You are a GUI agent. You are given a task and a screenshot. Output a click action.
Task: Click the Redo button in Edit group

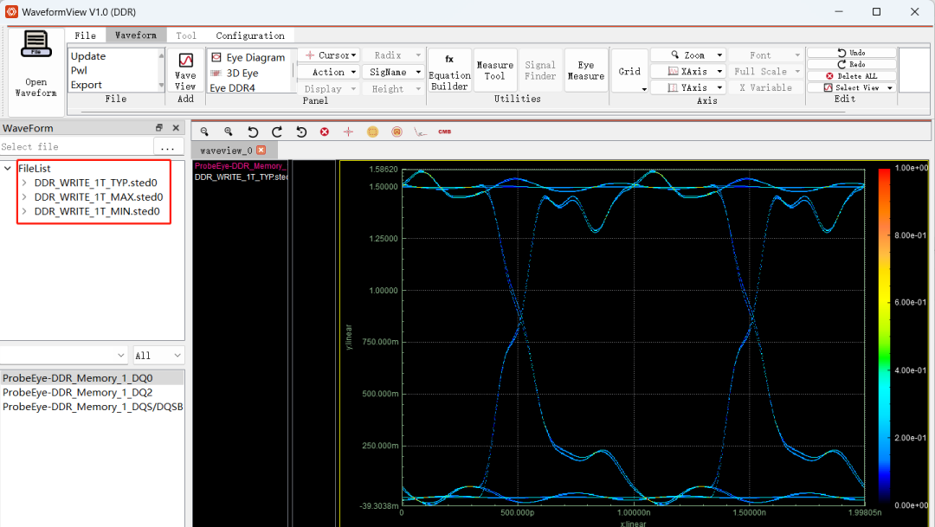852,64
